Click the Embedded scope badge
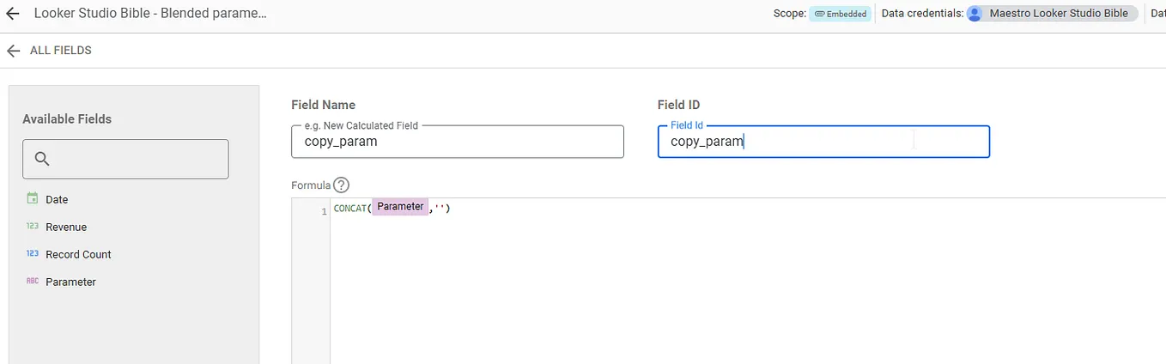Image resolution: width=1166 pixels, height=364 pixels. (x=840, y=14)
